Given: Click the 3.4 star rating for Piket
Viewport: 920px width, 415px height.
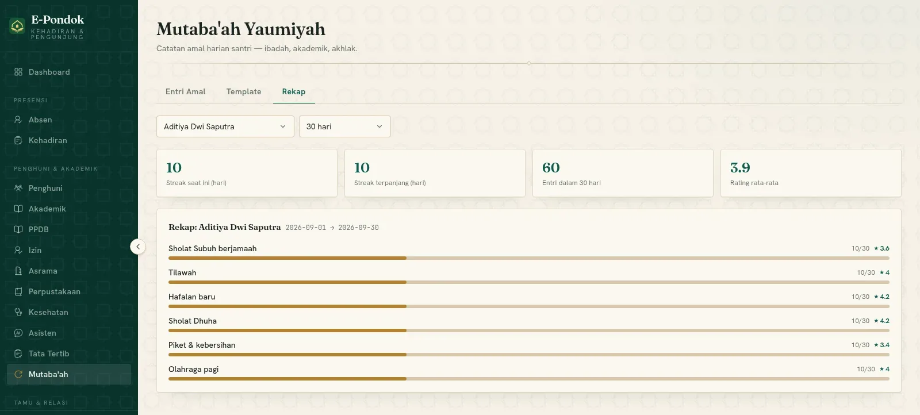Looking at the screenshot, I should (881, 345).
